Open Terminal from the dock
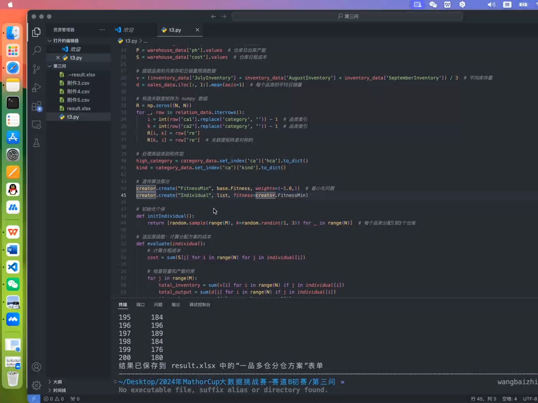This screenshot has width=538, height=403. click(13, 102)
